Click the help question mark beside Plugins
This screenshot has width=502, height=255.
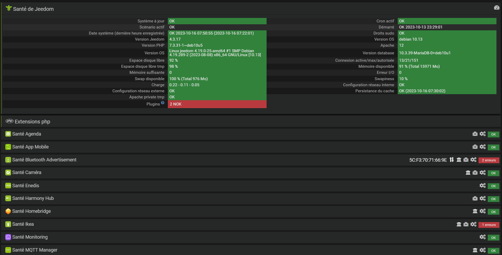(x=163, y=103)
